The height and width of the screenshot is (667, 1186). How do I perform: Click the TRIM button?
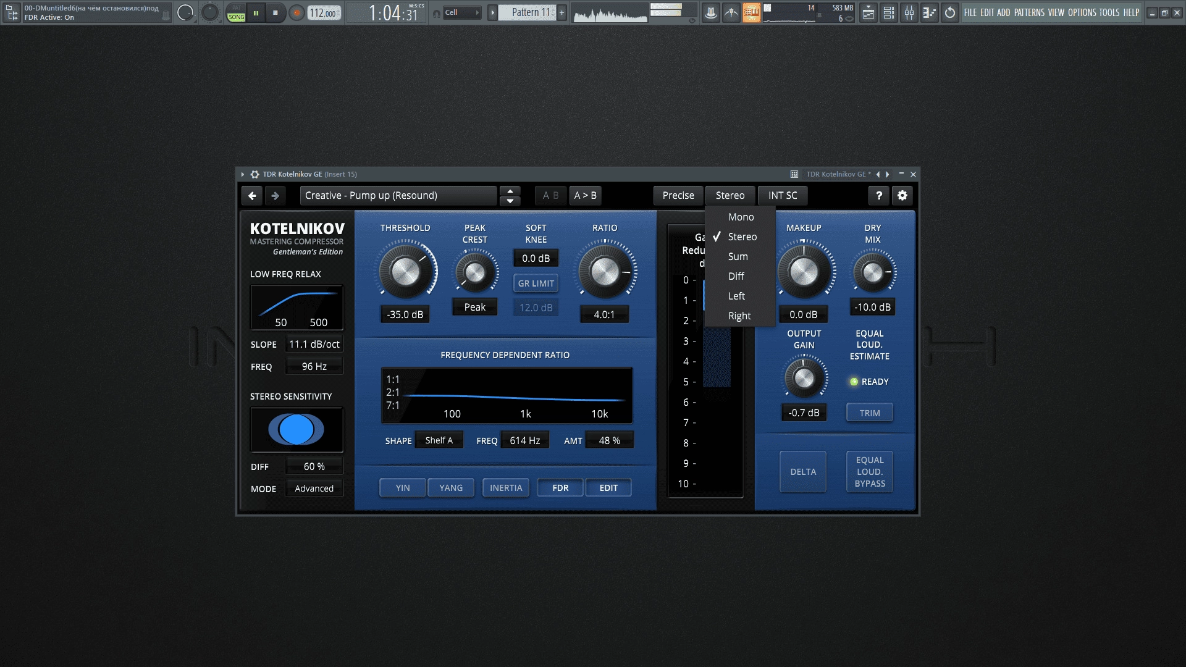[870, 413]
